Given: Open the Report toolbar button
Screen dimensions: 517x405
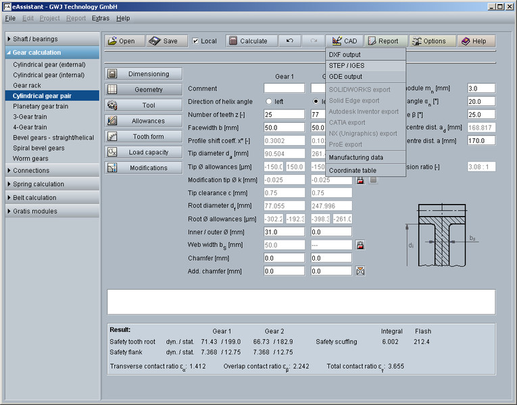Looking at the screenshot, I should pos(382,41).
